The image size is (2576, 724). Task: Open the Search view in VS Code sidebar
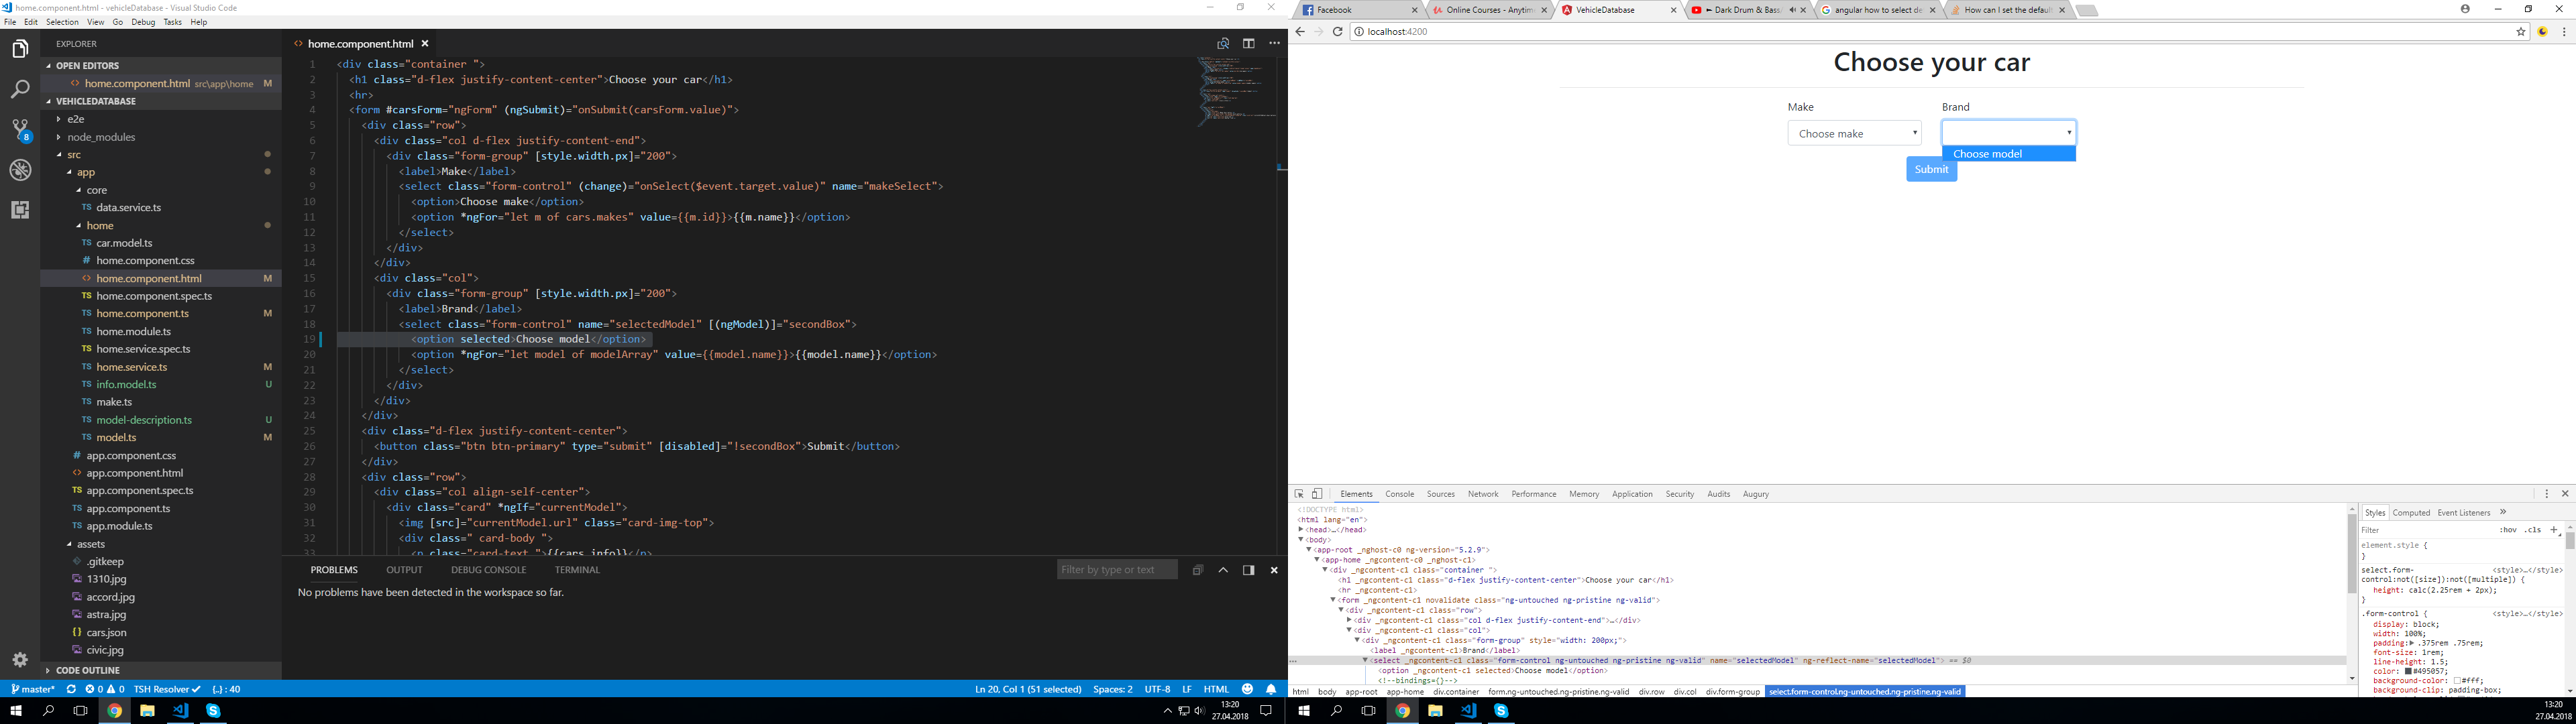pos(19,89)
